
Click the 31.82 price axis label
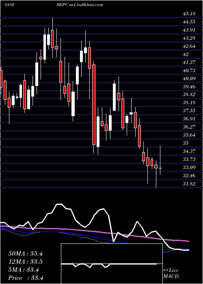[189, 184]
